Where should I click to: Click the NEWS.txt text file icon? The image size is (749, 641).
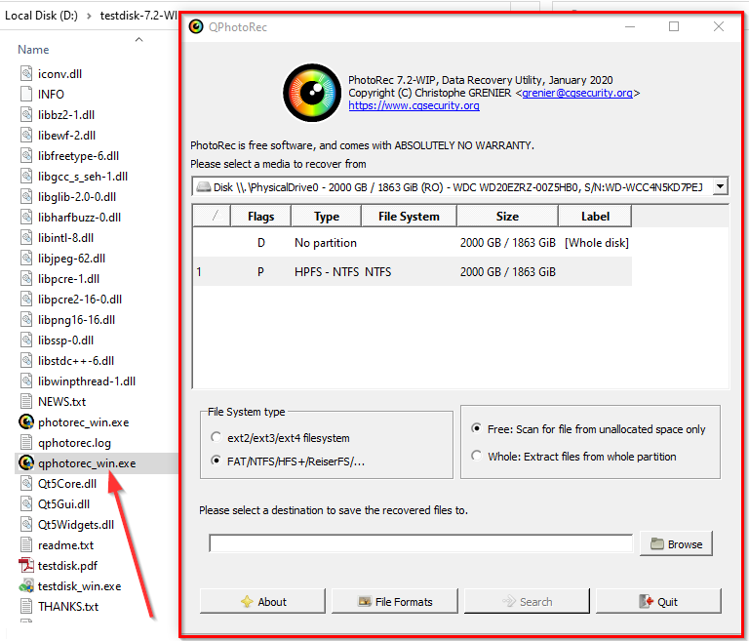click(26, 402)
